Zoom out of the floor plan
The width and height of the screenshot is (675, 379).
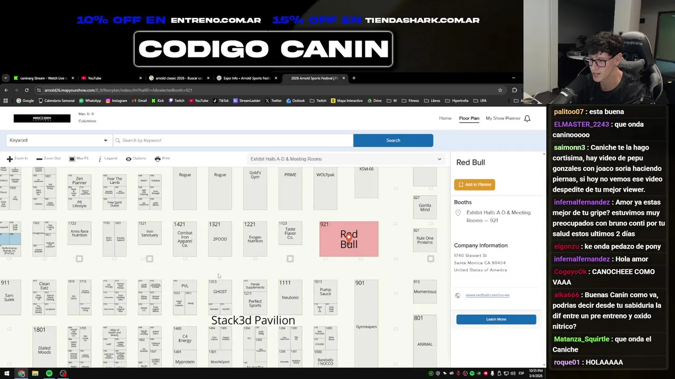point(49,158)
